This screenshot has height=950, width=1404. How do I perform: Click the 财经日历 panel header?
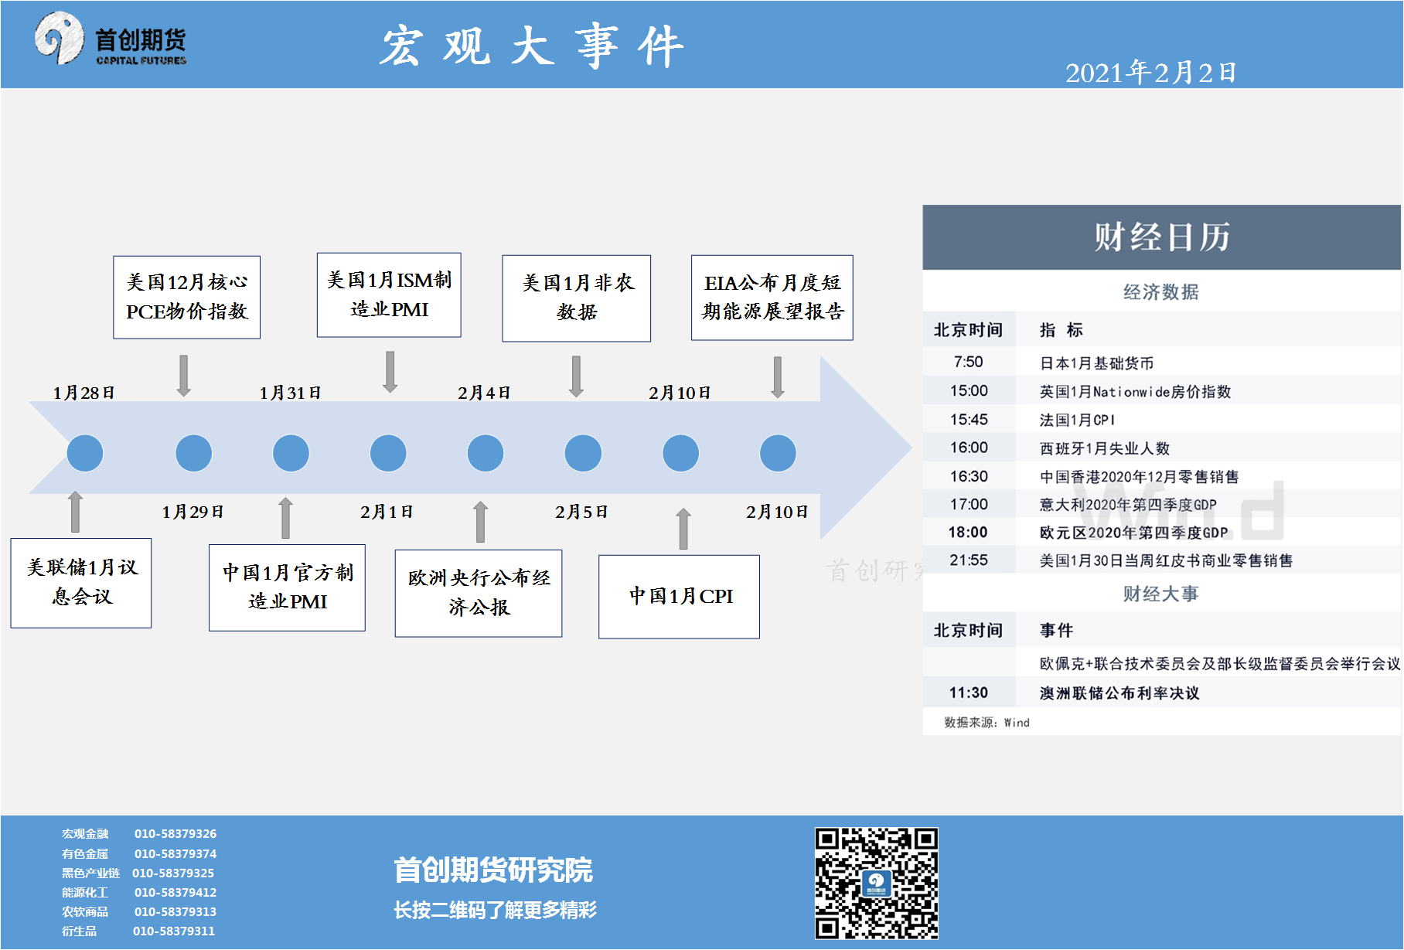pos(1161,237)
